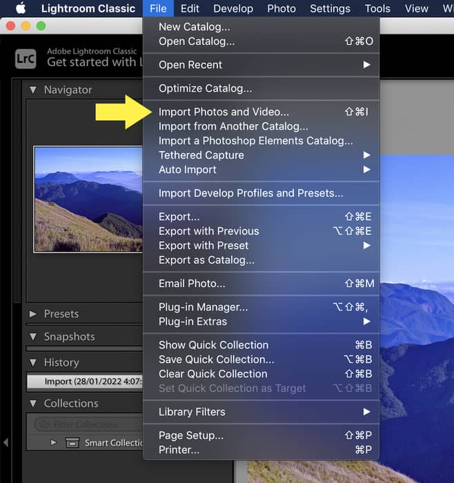The width and height of the screenshot is (454, 483).
Task: Choose Import Photos and Video
Action: pos(261,112)
